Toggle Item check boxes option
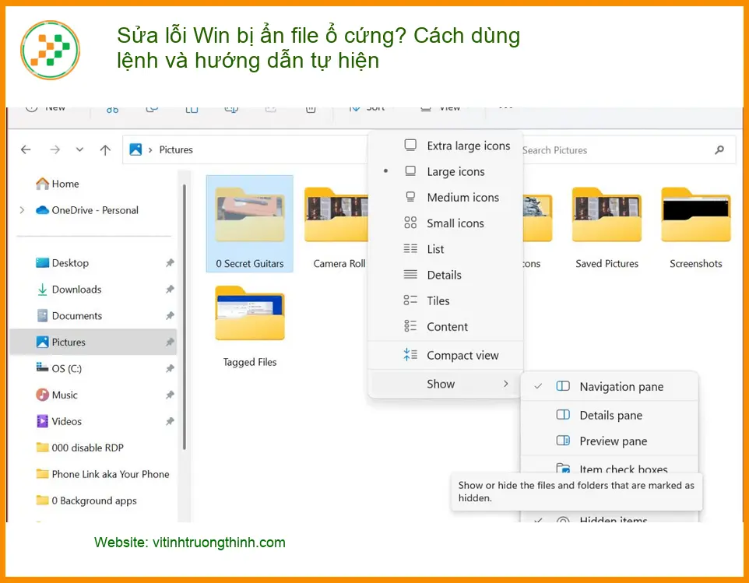Viewport: 749px width, 583px height. pyautogui.click(x=610, y=468)
